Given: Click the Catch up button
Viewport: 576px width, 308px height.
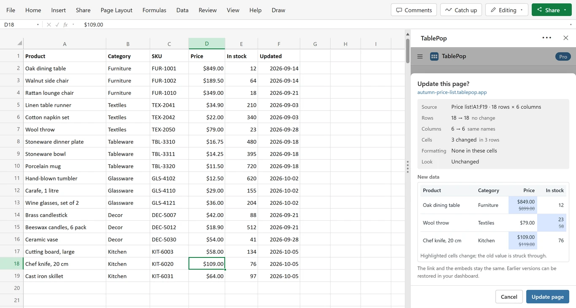Looking at the screenshot, I should [x=461, y=10].
